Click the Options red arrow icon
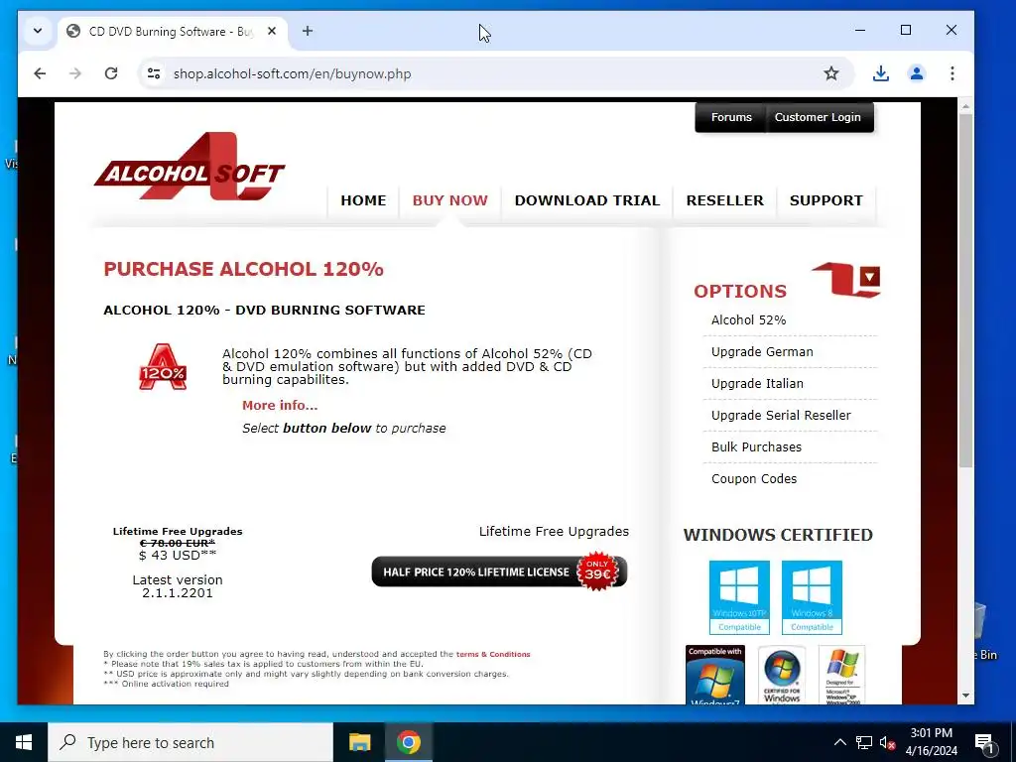The width and height of the screenshot is (1016, 762). click(x=846, y=280)
